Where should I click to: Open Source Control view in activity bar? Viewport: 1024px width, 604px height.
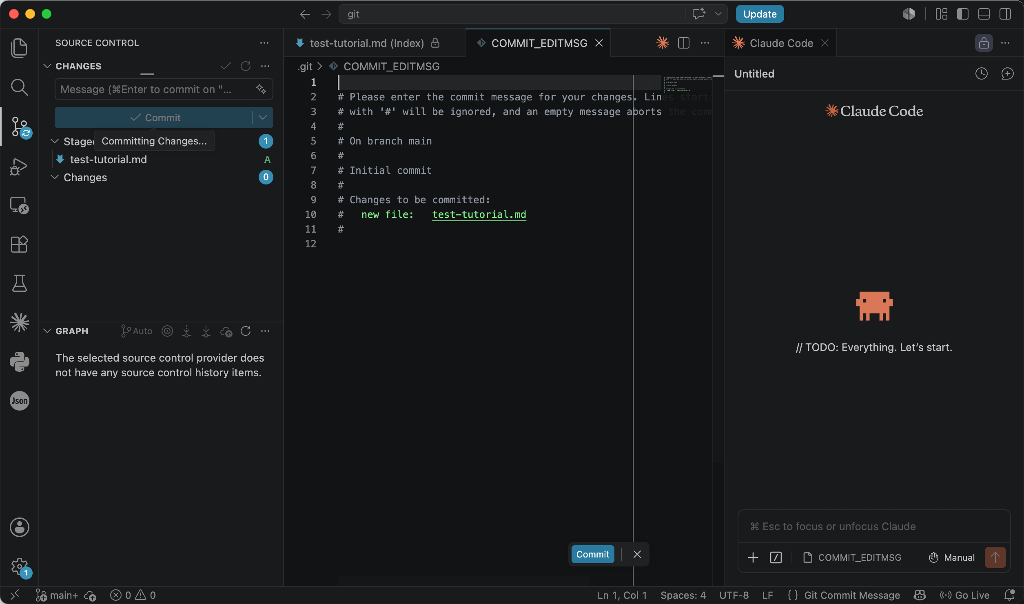tap(20, 127)
